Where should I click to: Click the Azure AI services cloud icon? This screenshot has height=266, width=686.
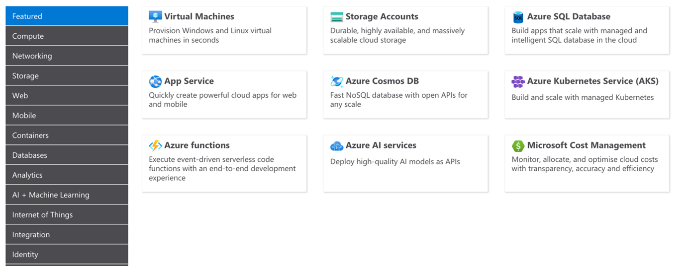pyautogui.click(x=337, y=146)
